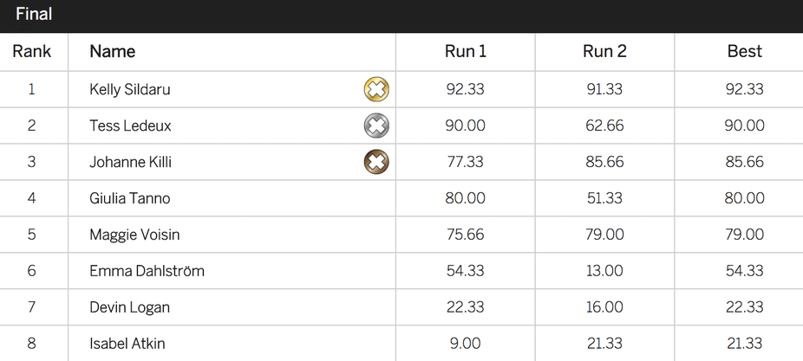Open Devin Logan's name entry

coord(129,307)
